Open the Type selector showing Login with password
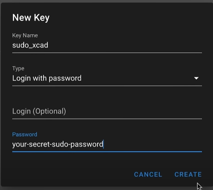 107,79
